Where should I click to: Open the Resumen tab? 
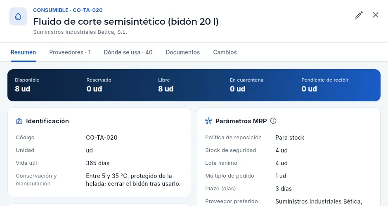[x=23, y=52]
